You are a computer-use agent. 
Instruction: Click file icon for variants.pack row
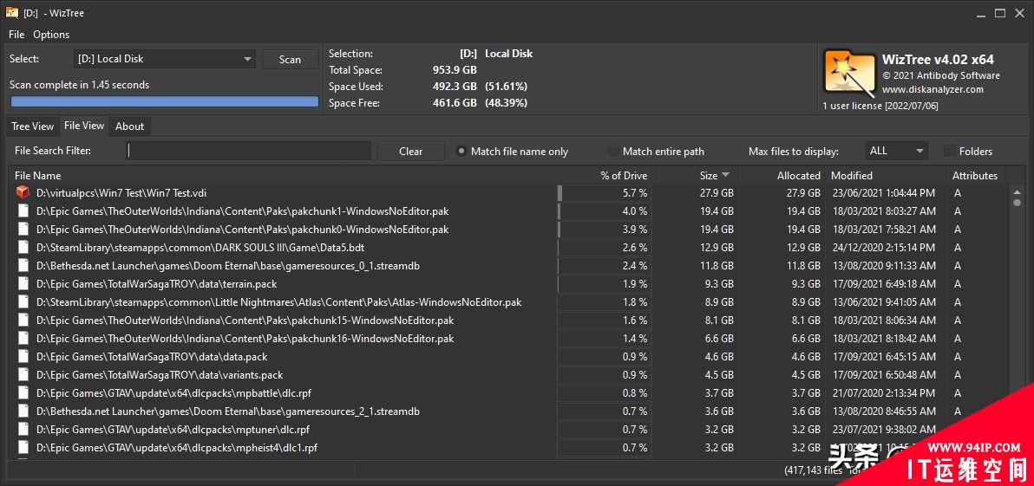pyautogui.click(x=23, y=375)
